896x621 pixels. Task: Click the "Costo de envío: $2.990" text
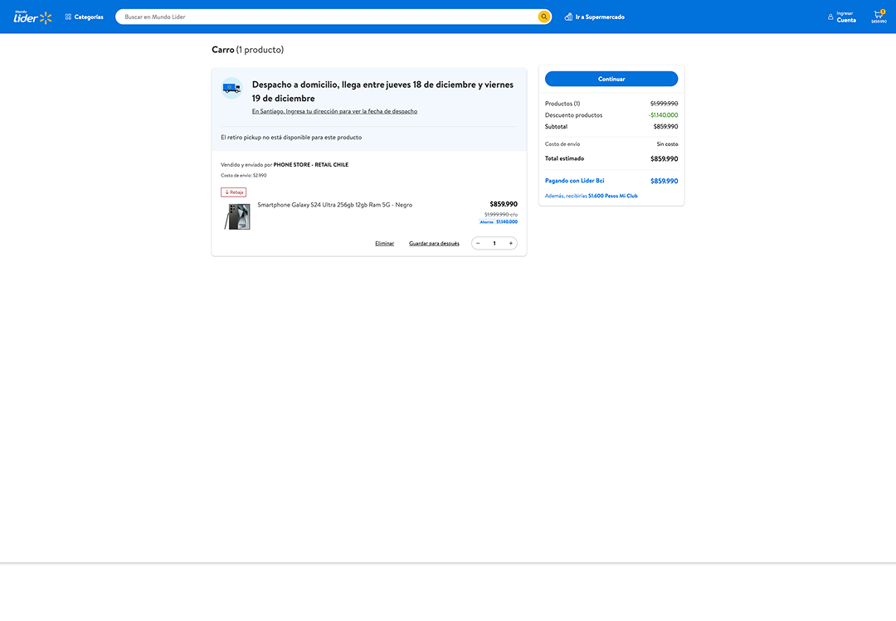244,176
